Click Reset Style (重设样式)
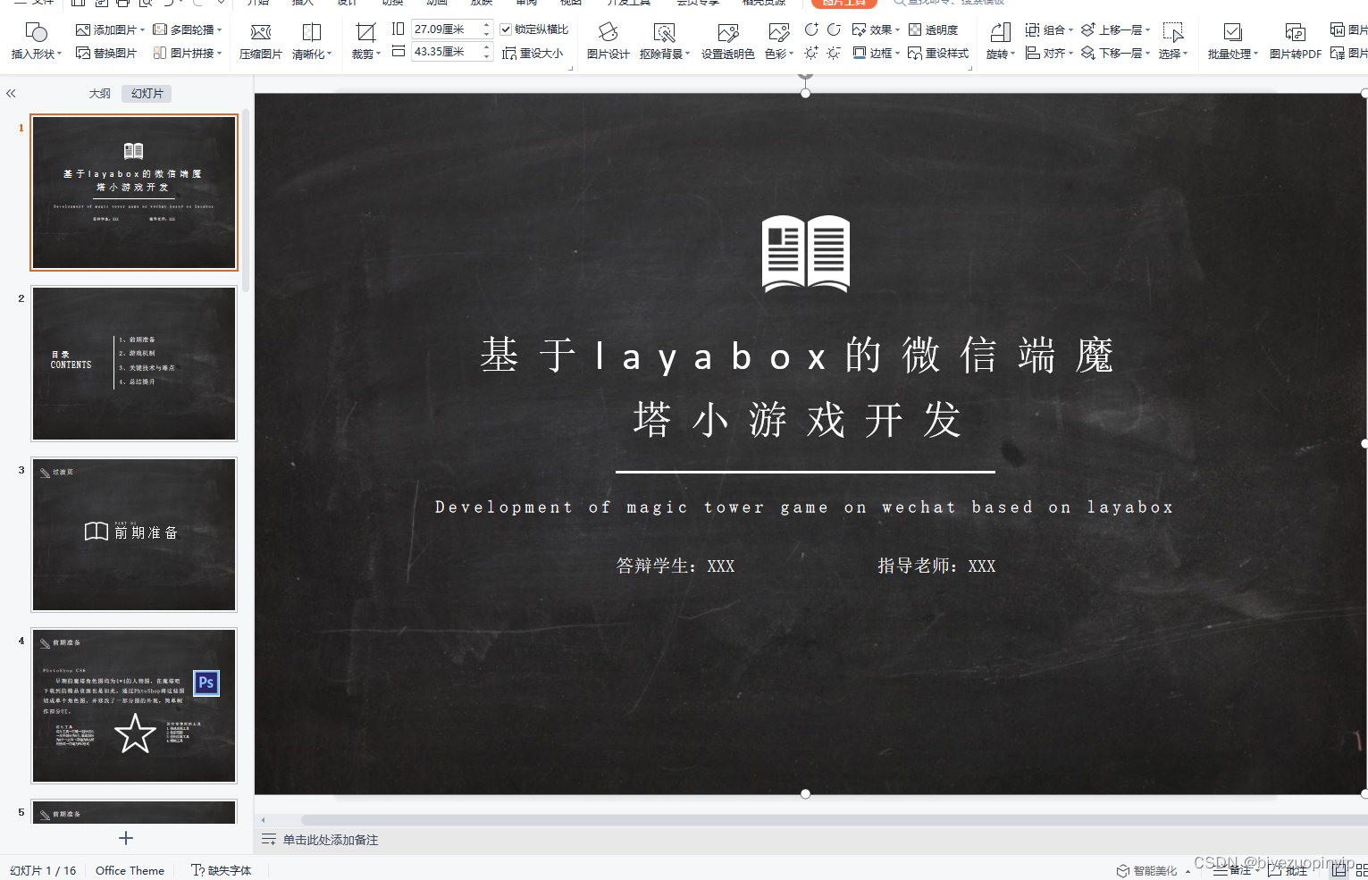This screenshot has width=1368, height=880. tap(938, 54)
